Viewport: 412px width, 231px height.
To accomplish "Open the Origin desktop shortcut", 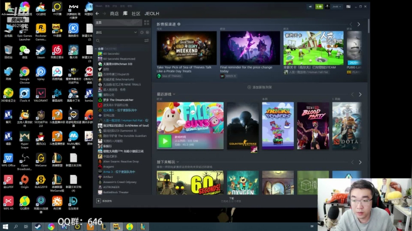I will [25, 182].
